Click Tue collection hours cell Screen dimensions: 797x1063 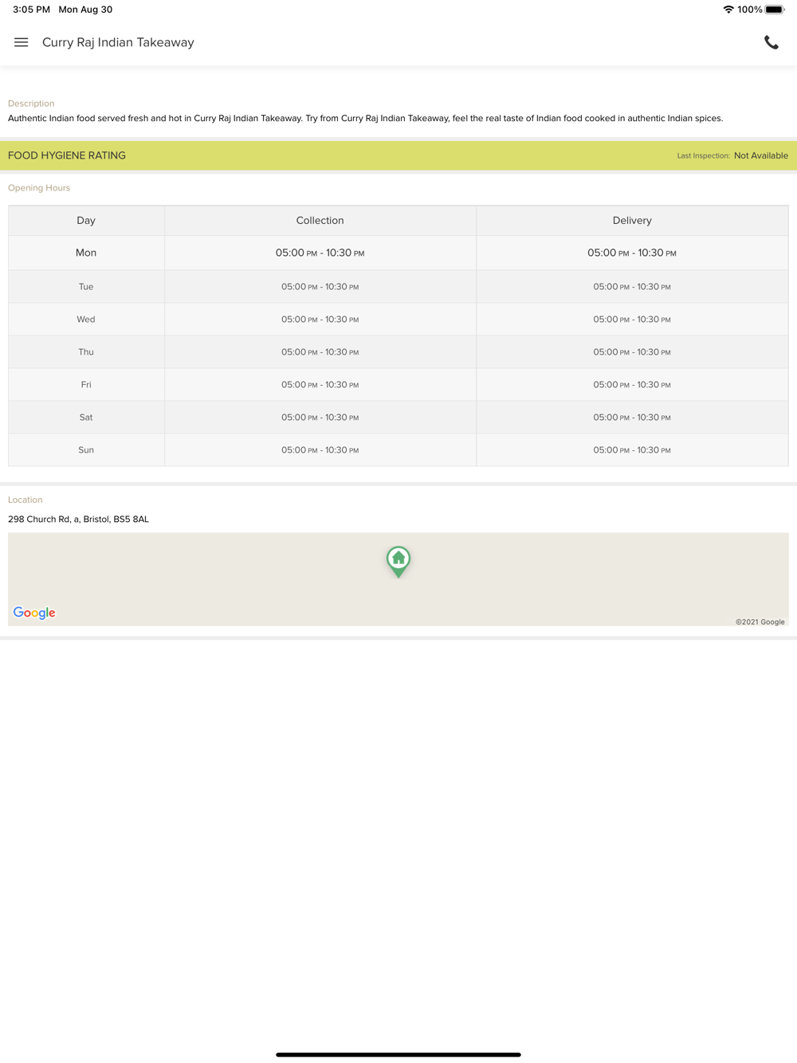pos(320,287)
